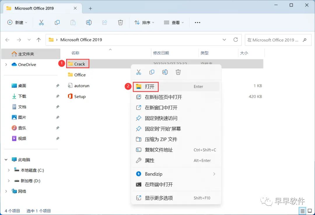Viewport: 315px width, 215px height.
Task: Open the Bandizip submenu
Action: (x=176, y=174)
